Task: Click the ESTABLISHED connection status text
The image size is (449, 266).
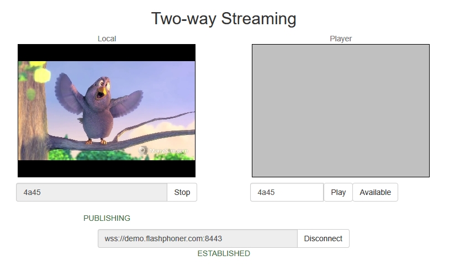Action: coord(224,253)
